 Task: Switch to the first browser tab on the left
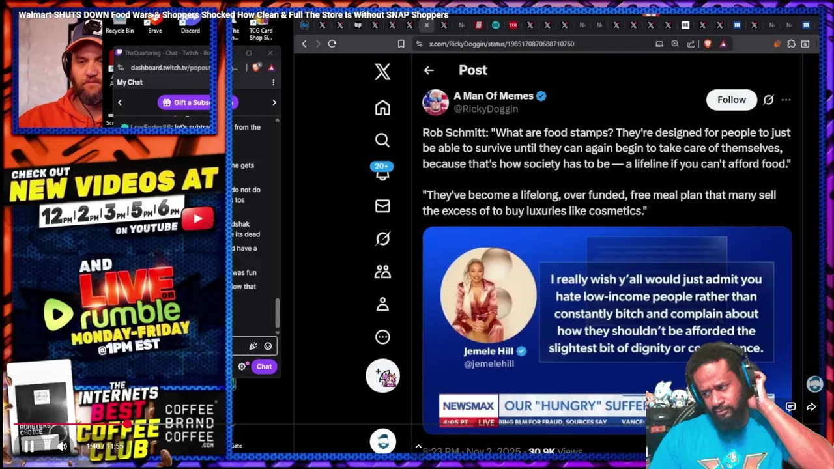coord(305,25)
